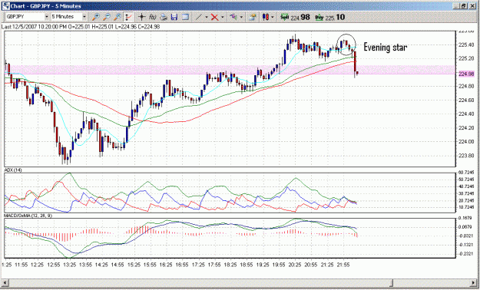Click the chart window title bar icon
The image size is (480, 290).
point(6,6)
